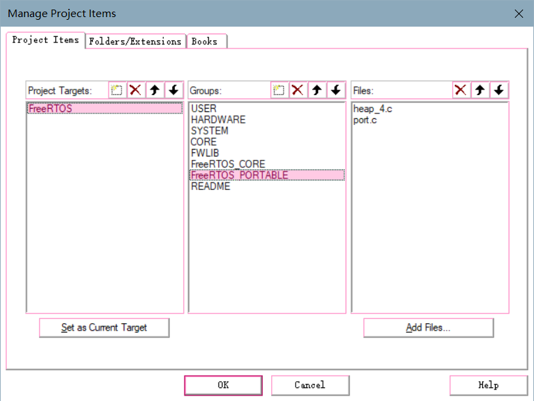Viewport: 534px width, 401px height.
Task: Select the FreeRTOS project target
Action: [104, 109]
